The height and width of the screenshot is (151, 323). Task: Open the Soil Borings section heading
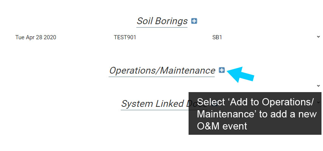pos(162,21)
